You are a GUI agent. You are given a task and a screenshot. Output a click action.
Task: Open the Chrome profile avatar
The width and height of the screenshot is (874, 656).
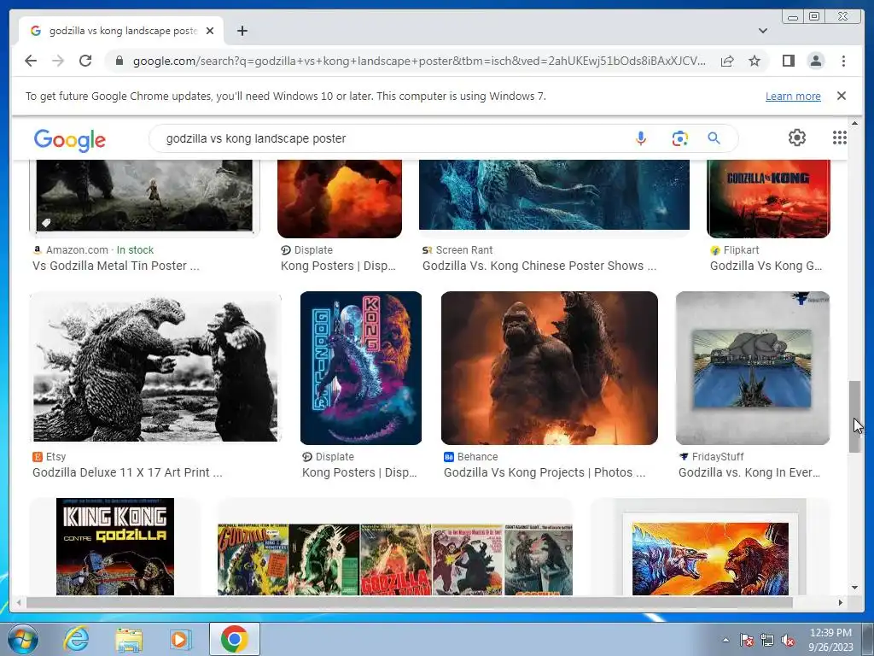pos(815,61)
